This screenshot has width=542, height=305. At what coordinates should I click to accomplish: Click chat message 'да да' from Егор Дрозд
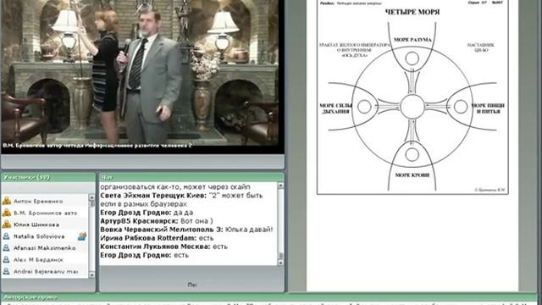point(147,213)
